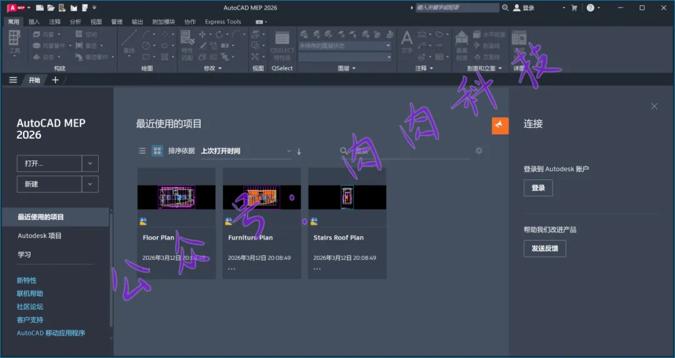
Task: Open more options dots on Stairs Roof Plan card
Action: pos(317,269)
